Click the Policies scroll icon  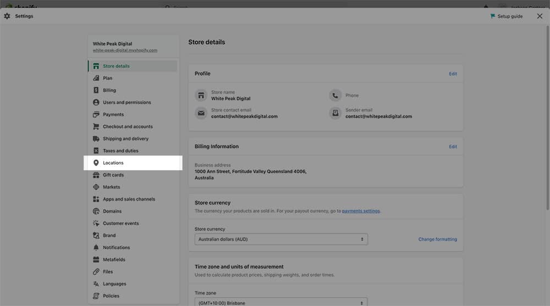pos(96,296)
